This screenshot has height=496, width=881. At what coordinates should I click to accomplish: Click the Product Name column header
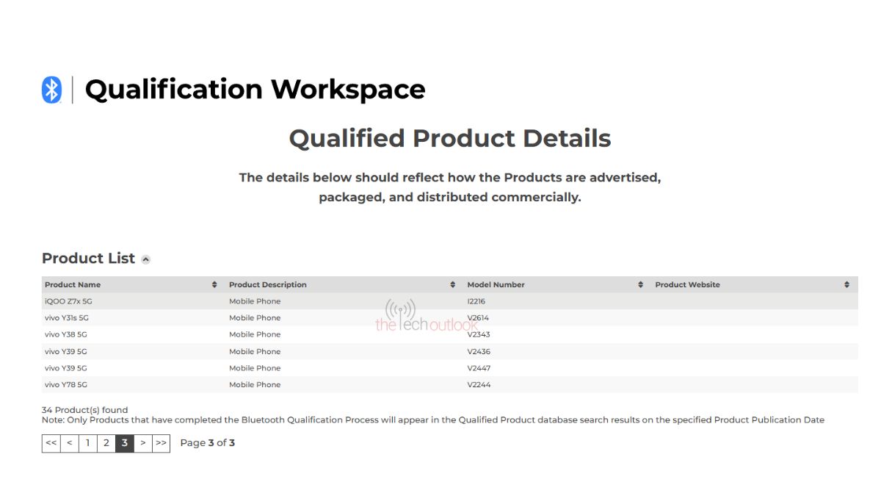[73, 284]
